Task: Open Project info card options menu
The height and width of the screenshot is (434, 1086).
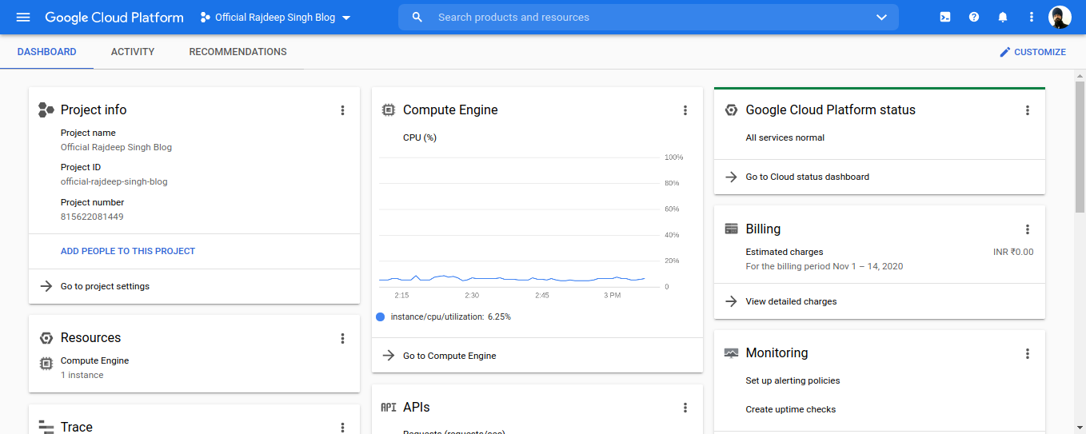Action: tap(343, 110)
